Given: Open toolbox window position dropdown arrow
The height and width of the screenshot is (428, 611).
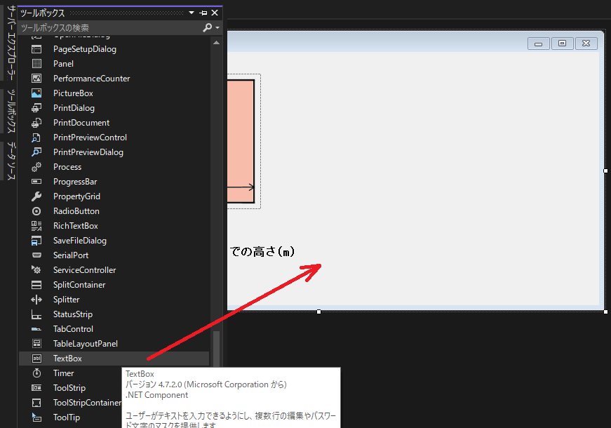Looking at the screenshot, I should point(192,13).
